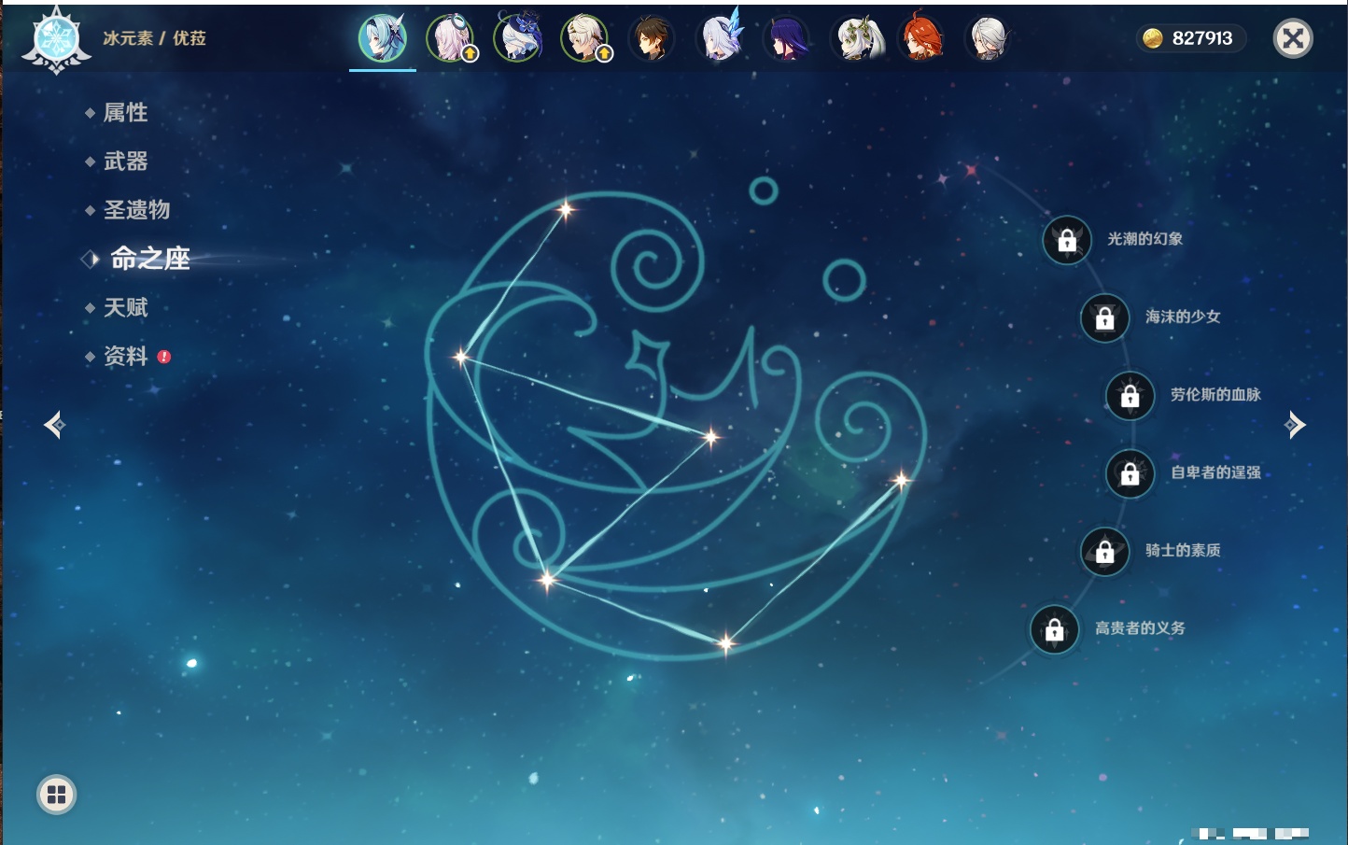Screen dimensions: 1348x845
Task: View locked constellation 光潮的幻象
Action: [x=1067, y=240]
